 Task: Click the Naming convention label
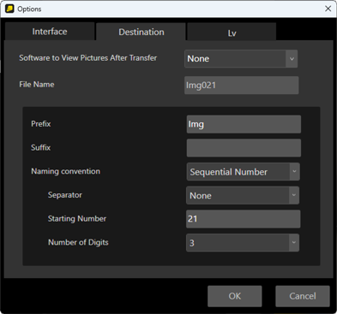[x=65, y=171]
